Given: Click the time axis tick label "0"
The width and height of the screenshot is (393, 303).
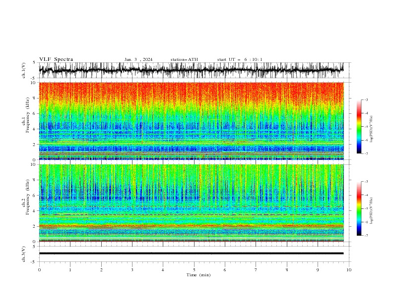Looking at the screenshot, I should 39,270.
